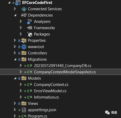Viewport: 121px width, 118px height.
Task: Collapse the Migrations folder
Action: coord(15,59)
